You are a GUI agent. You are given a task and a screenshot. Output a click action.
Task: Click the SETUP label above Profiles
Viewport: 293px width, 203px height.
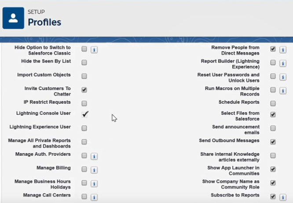(36, 12)
